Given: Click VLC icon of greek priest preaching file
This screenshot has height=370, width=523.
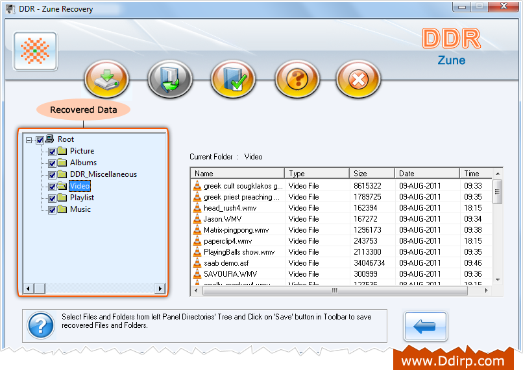Looking at the screenshot, I should click(197, 197).
